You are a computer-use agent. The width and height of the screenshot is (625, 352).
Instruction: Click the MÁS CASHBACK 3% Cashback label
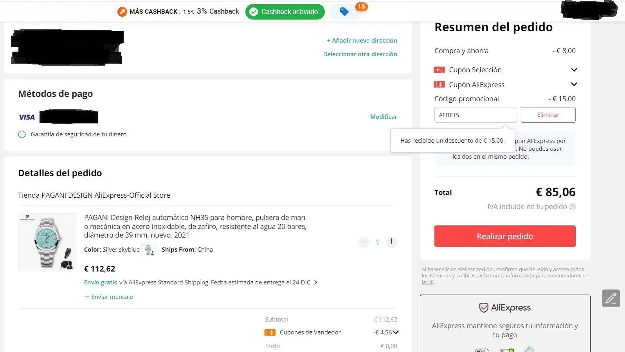click(184, 12)
